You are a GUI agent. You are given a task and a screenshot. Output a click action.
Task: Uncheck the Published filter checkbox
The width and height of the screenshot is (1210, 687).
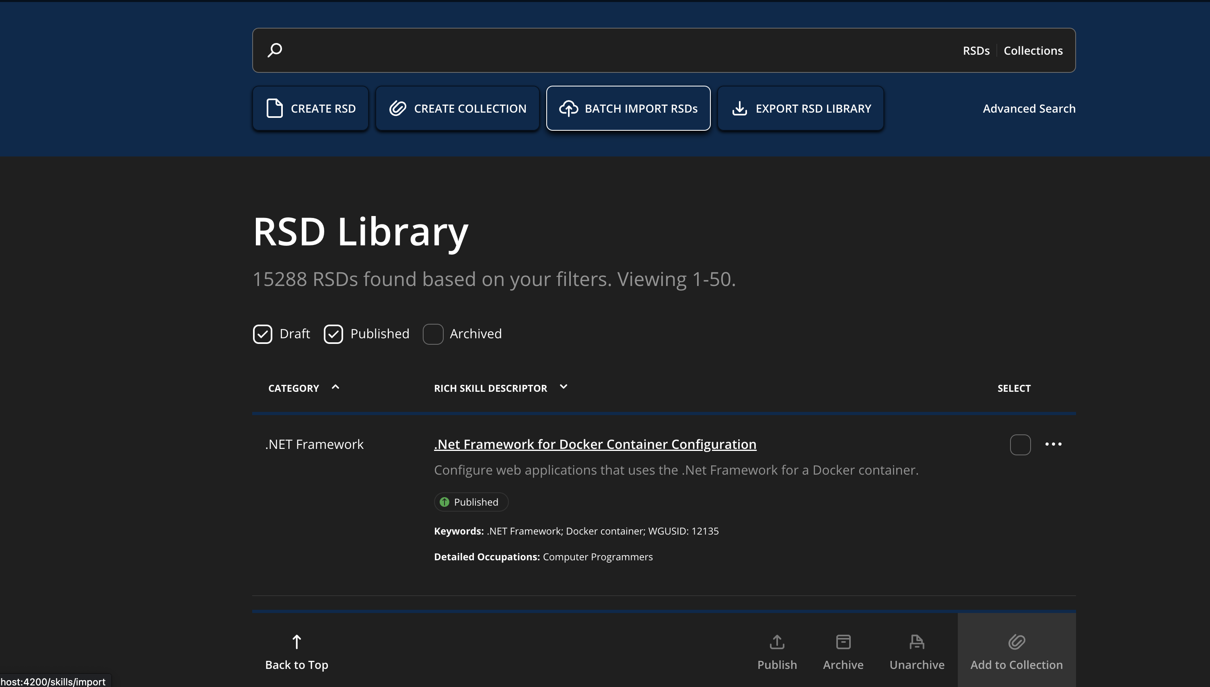(x=333, y=334)
